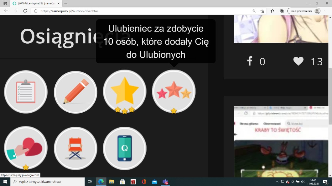This screenshot has height=186, width=332.
Task: Open the Edge Collections panel
Action: coord(282,11)
